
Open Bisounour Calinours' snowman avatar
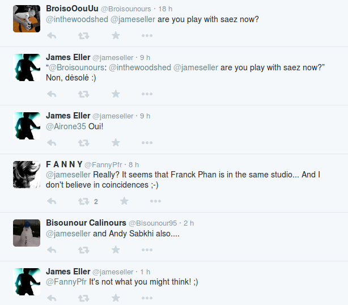[27, 232]
